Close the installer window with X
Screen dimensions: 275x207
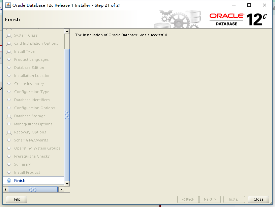[x=265, y=5]
